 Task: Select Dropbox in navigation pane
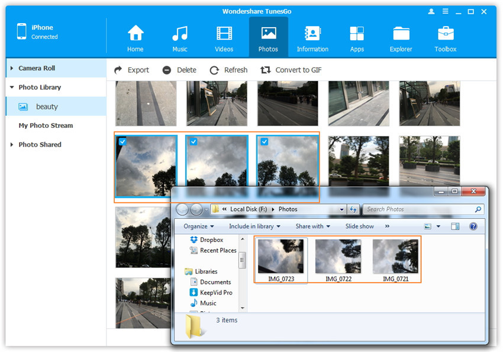[207, 240]
